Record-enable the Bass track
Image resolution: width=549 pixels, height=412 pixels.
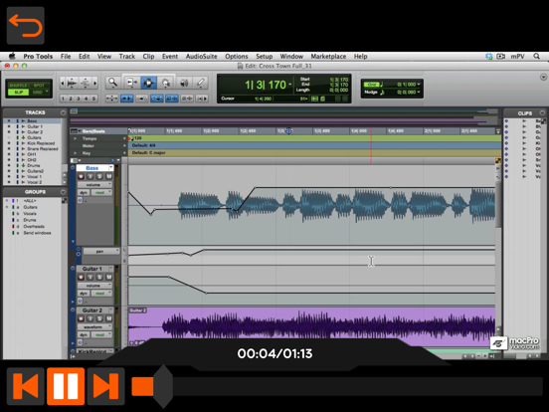coord(81,176)
